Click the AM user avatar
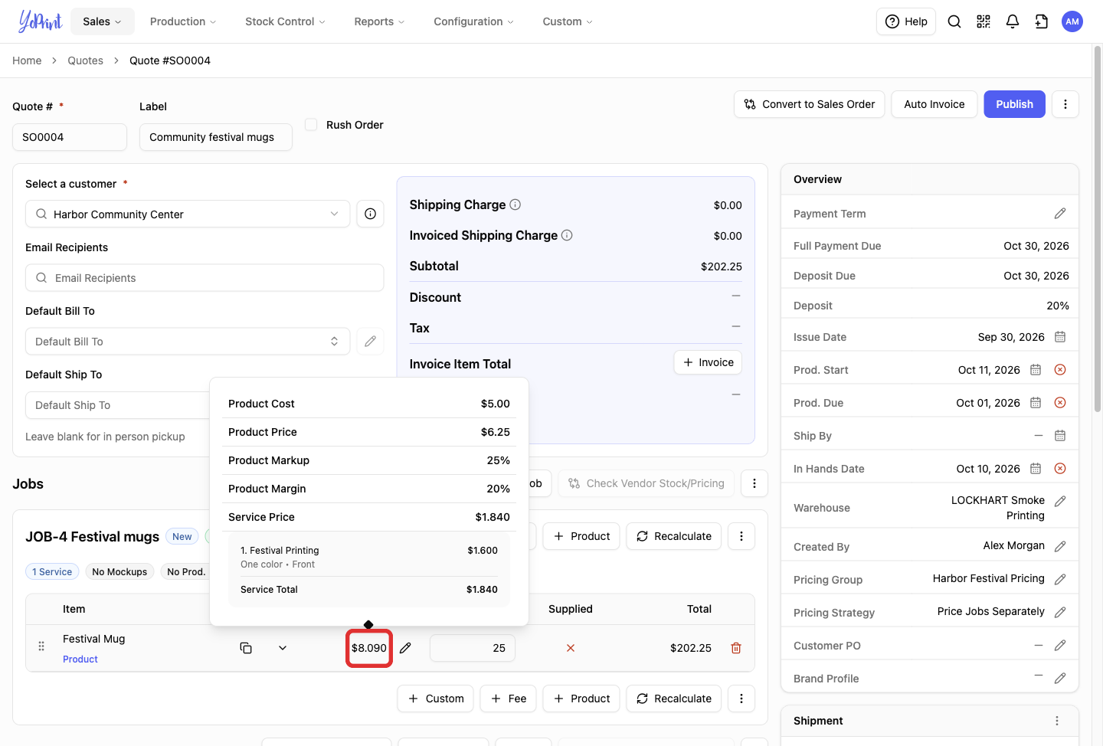Image resolution: width=1103 pixels, height=746 pixels. tap(1072, 21)
